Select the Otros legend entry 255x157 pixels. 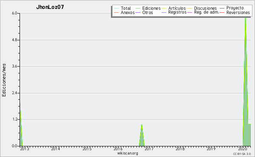(x=147, y=12)
